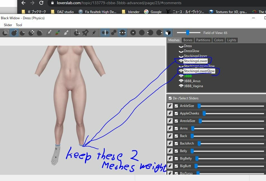
Task: Click edit pencil for BackArch slider
Action: coord(170,143)
